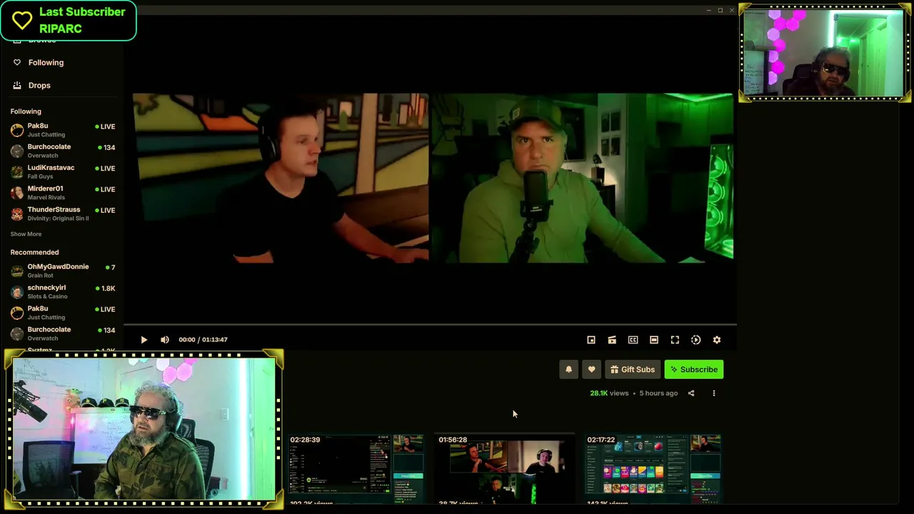The width and height of the screenshot is (914, 514).
Task: Open Burchocolate channel under Following list
Action: (62, 151)
